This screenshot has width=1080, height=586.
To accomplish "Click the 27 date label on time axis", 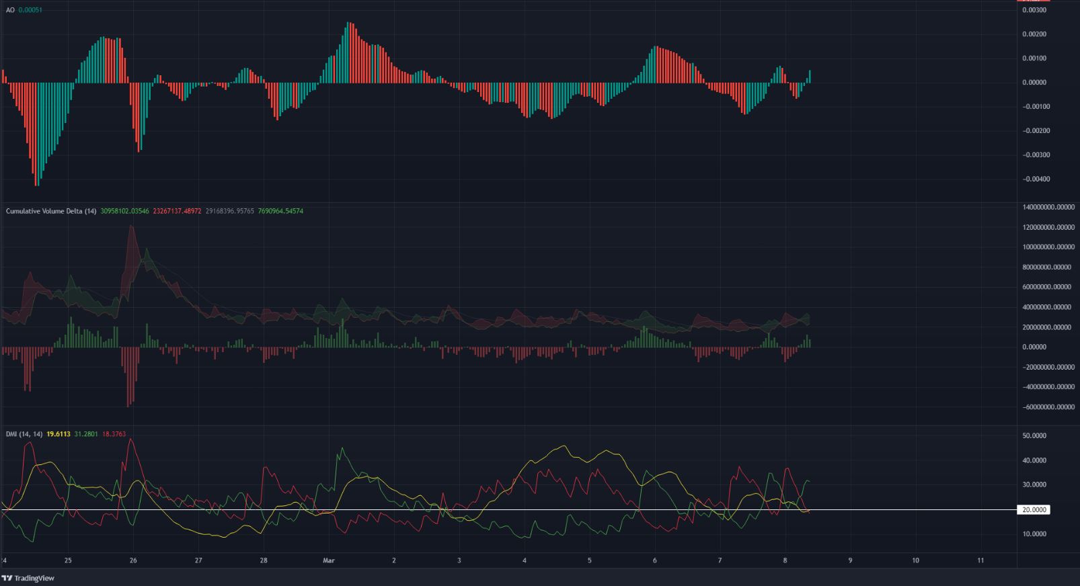I will tap(198, 560).
